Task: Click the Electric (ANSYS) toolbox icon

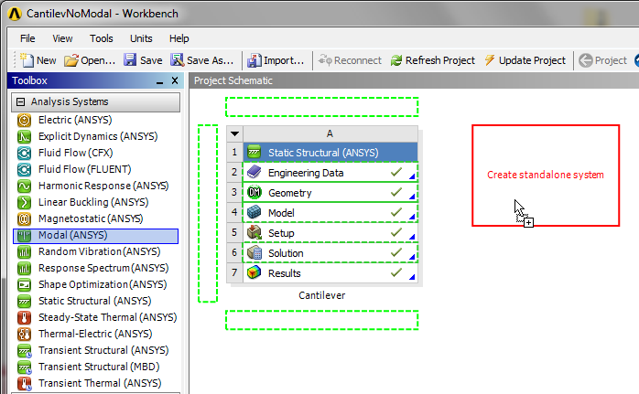Action: [24, 120]
